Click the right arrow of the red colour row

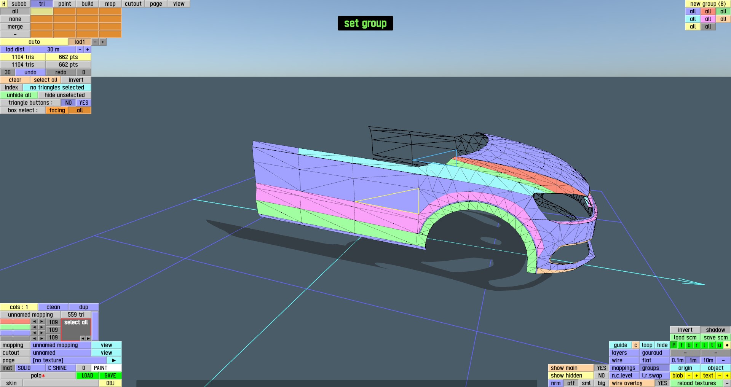pos(42,322)
